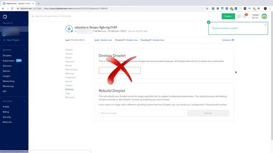Dismiss the droplet created notification
273x153 pixels.
(x=265, y=25)
